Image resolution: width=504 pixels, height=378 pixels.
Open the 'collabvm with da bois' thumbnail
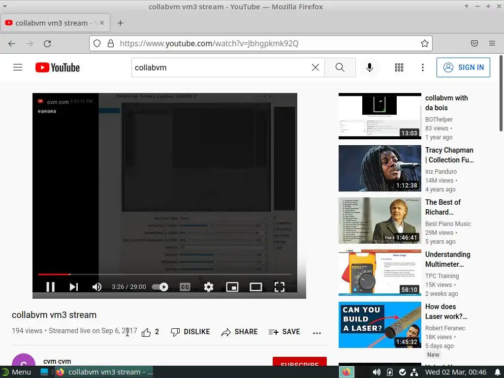tap(379, 116)
